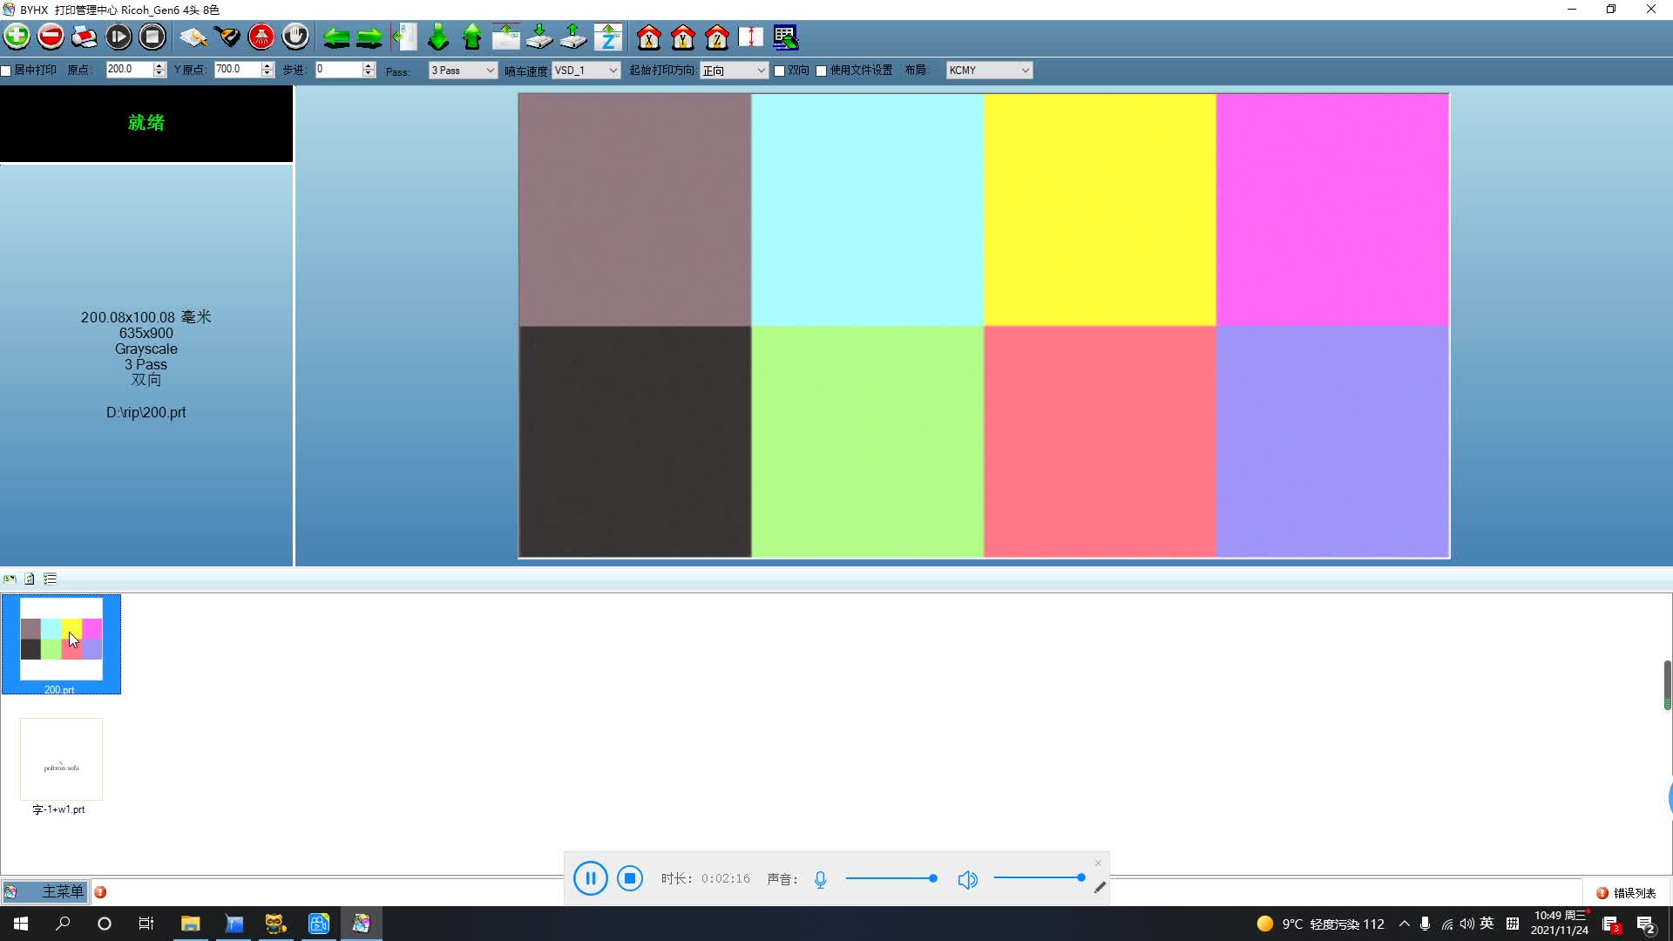Click the print start/play icon

(119, 37)
